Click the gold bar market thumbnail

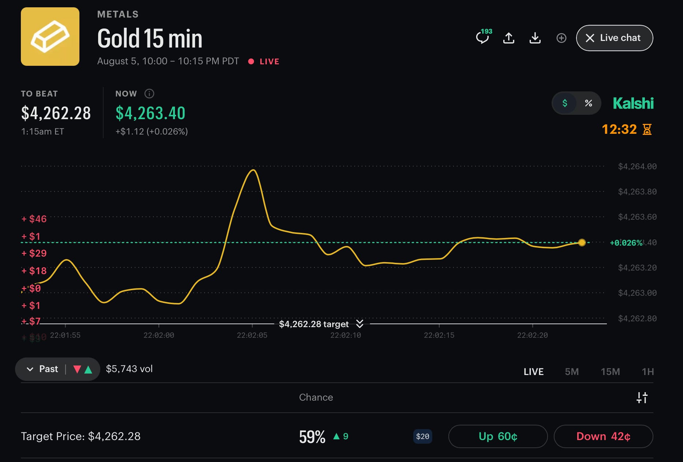click(50, 37)
